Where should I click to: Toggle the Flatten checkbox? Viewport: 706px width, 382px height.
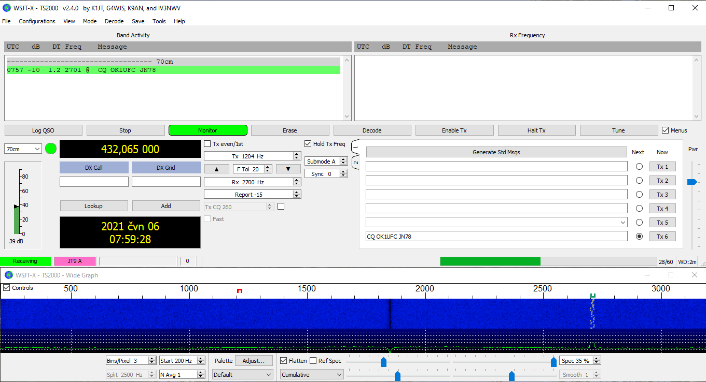(284, 361)
